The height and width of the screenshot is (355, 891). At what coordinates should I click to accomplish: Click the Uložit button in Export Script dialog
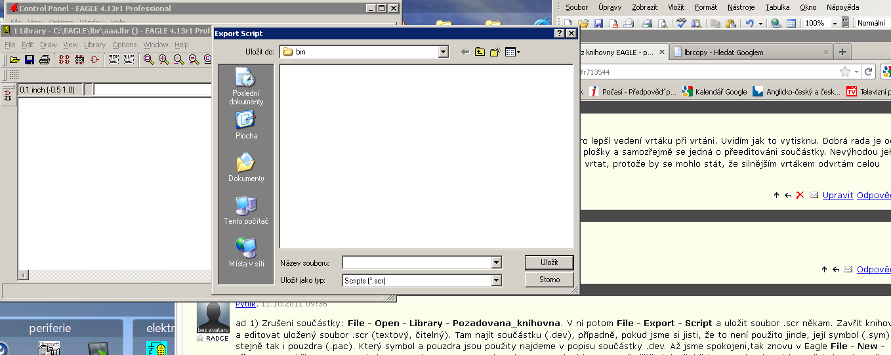[549, 262]
